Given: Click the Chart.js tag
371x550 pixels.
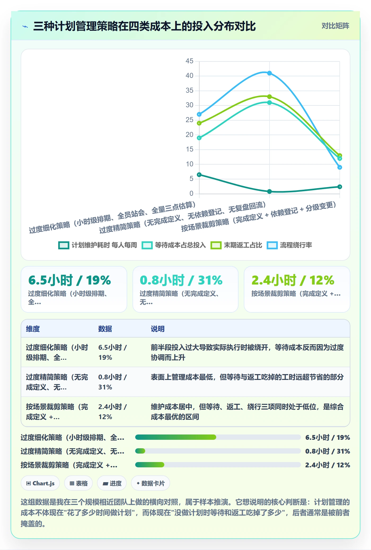Looking at the screenshot, I should click(x=40, y=483).
